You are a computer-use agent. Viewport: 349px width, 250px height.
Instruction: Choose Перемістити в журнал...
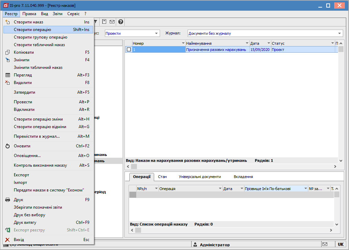pos(48,136)
